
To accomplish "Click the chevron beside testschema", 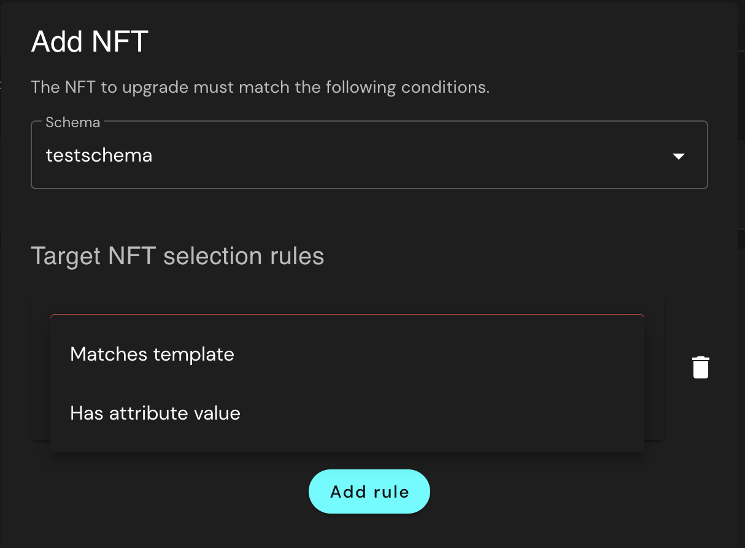I will click(x=679, y=156).
